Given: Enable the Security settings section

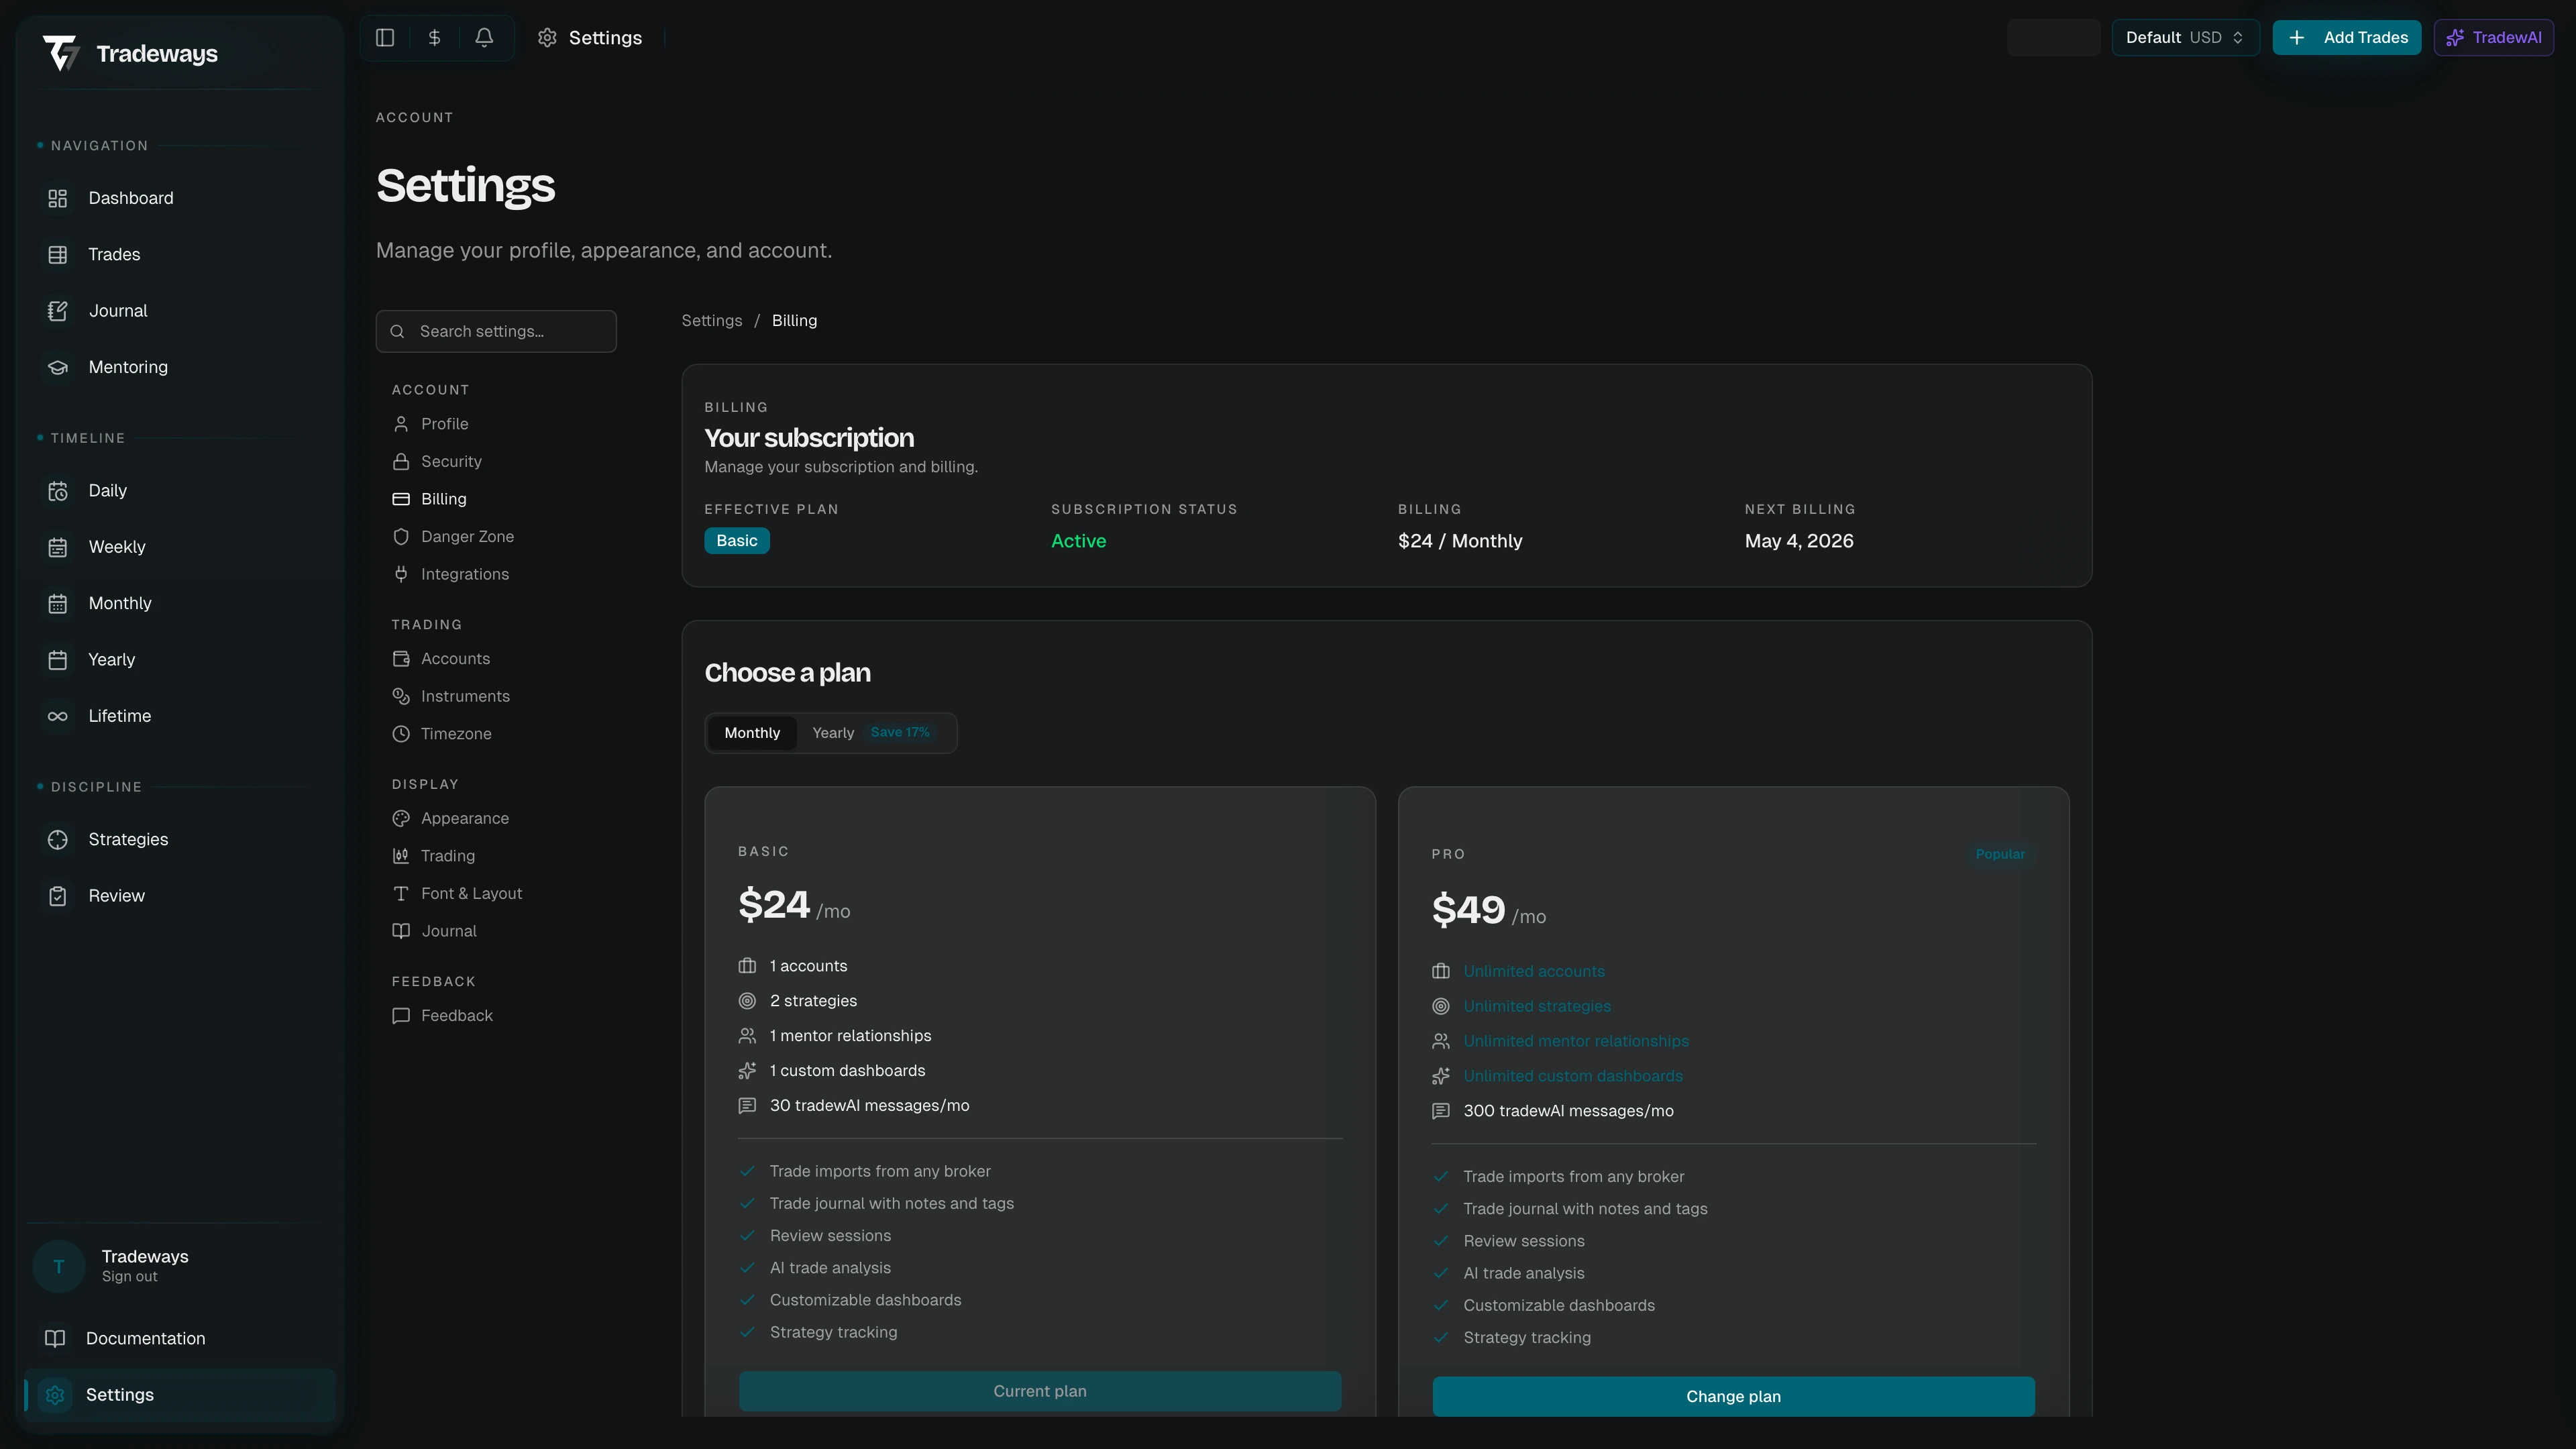Looking at the screenshot, I should click(449, 461).
